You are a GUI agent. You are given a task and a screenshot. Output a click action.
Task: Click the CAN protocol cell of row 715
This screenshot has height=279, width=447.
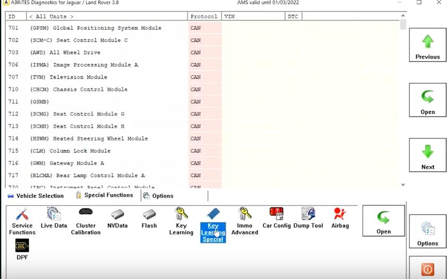click(x=205, y=151)
